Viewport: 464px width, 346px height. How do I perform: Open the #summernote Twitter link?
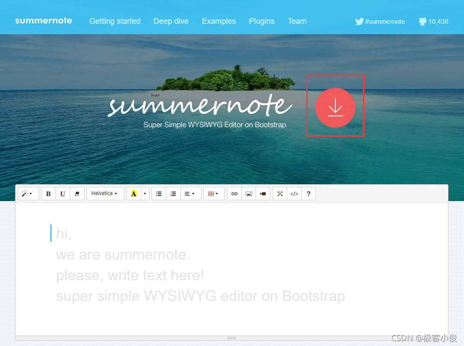(x=380, y=22)
